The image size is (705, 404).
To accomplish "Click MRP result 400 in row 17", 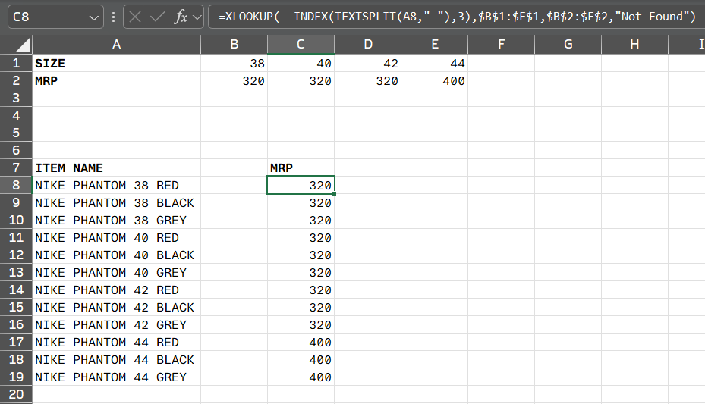I will (301, 343).
